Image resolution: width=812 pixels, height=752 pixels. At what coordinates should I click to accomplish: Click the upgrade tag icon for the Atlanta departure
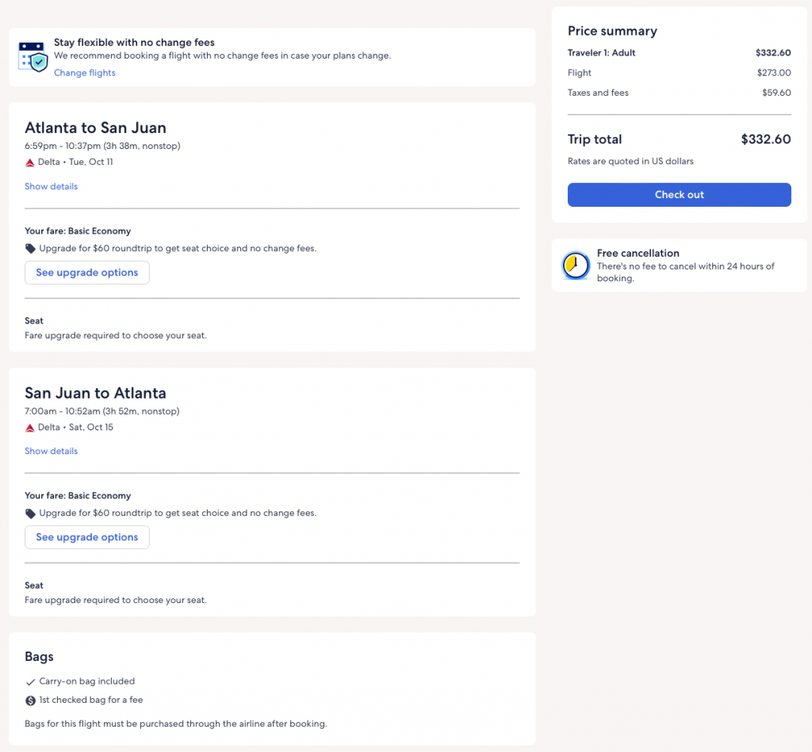(30, 249)
